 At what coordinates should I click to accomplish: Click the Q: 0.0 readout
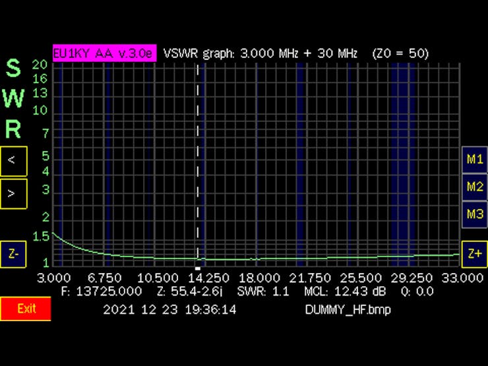pyautogui.click(x=417, y=291)
